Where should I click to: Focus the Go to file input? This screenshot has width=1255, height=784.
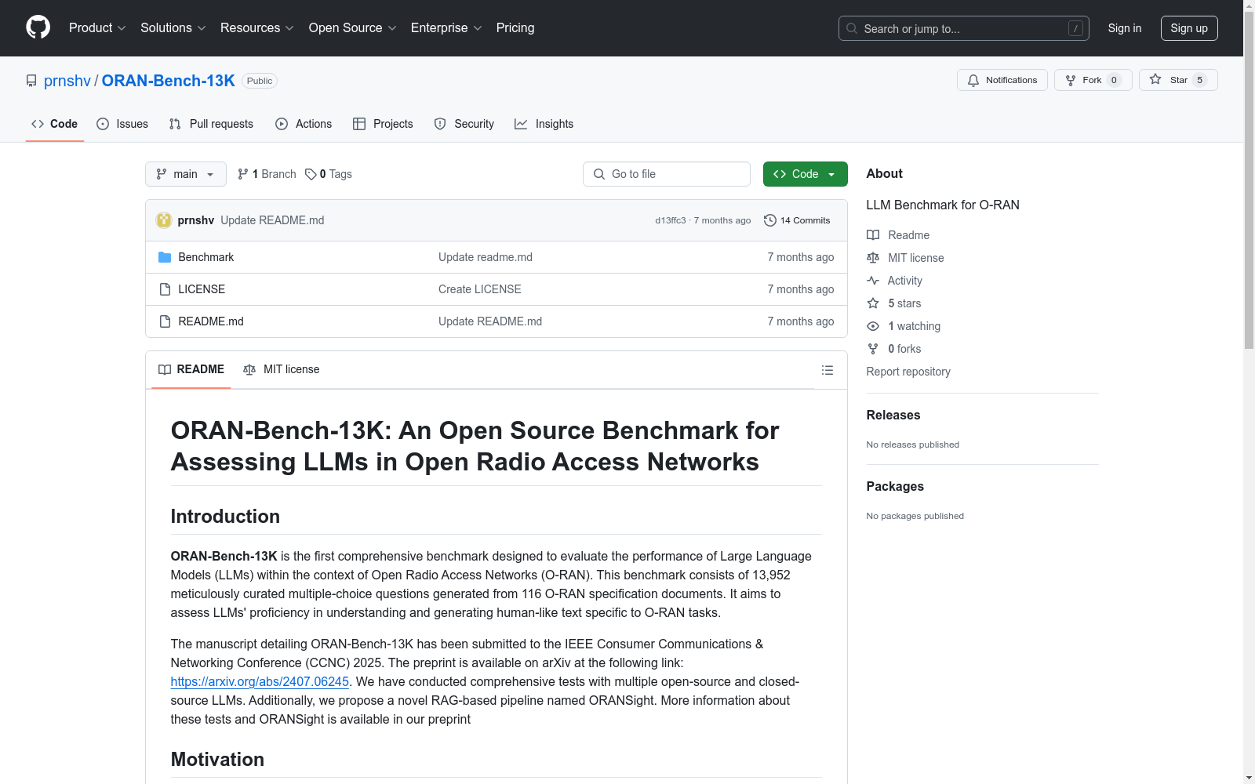click(667, 174)
